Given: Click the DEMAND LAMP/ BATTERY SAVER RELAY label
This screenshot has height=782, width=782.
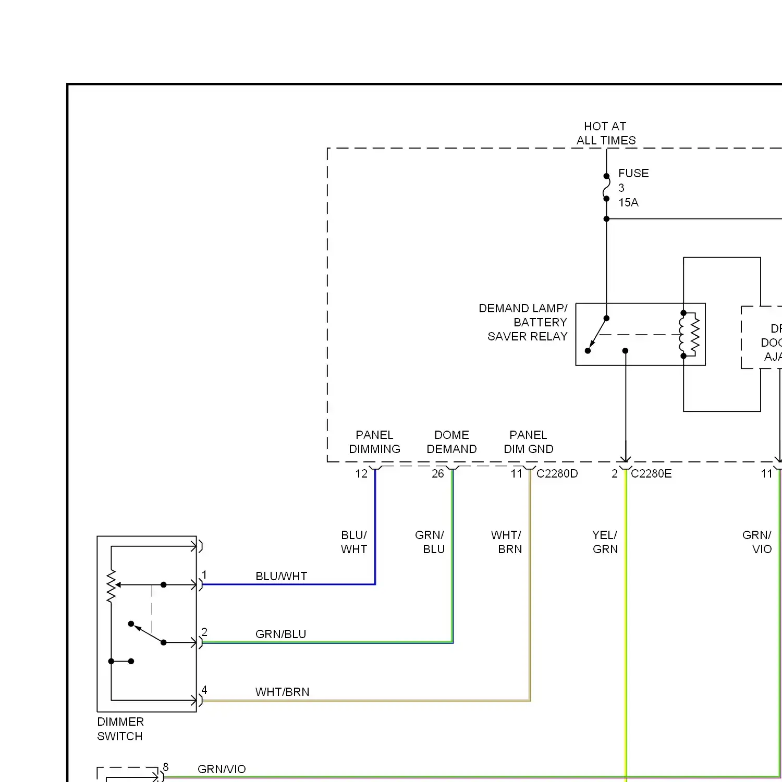Looking at the screenshot, I should (x=523, y=322).
